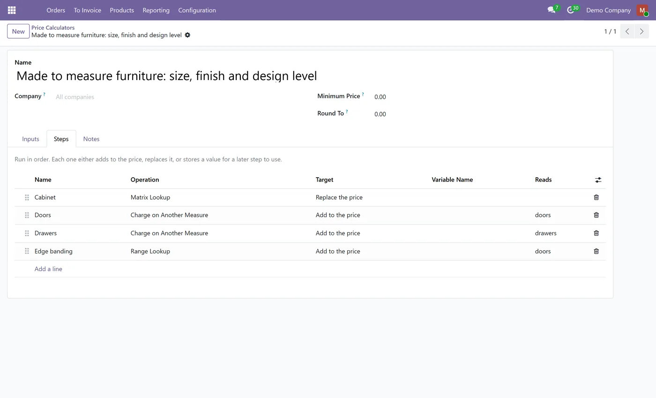Select the drawers Reads cell

click(546, 233)
